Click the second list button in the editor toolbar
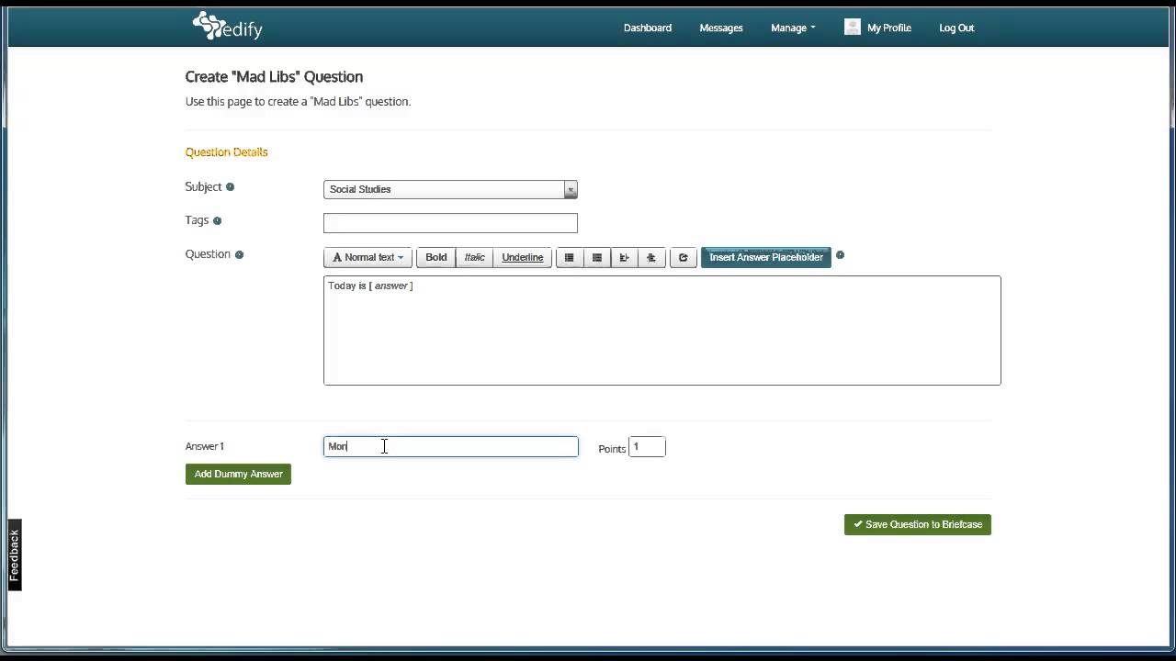 tap(597, 258)
